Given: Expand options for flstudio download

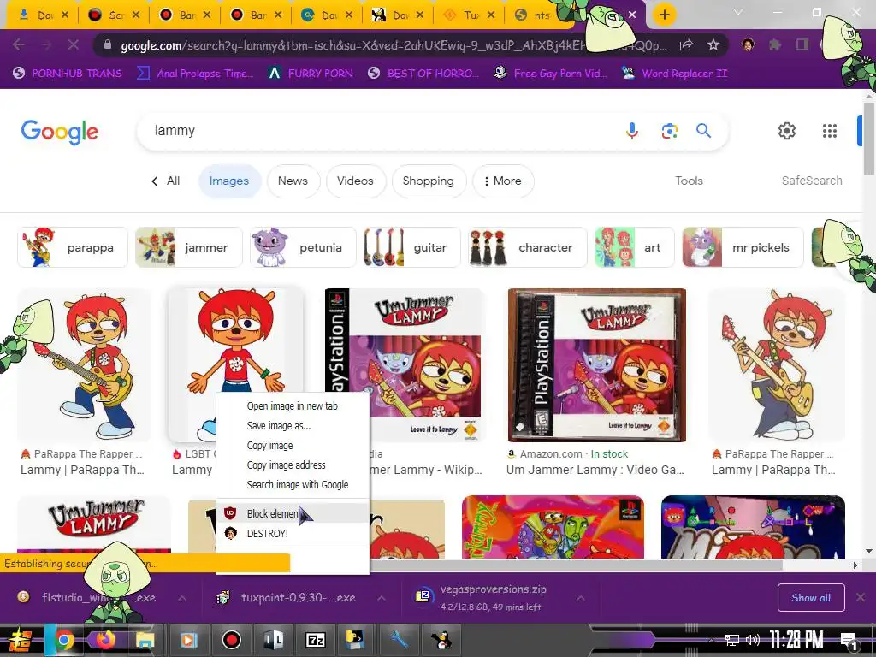Looking at the screenshot, I should 182,598.
